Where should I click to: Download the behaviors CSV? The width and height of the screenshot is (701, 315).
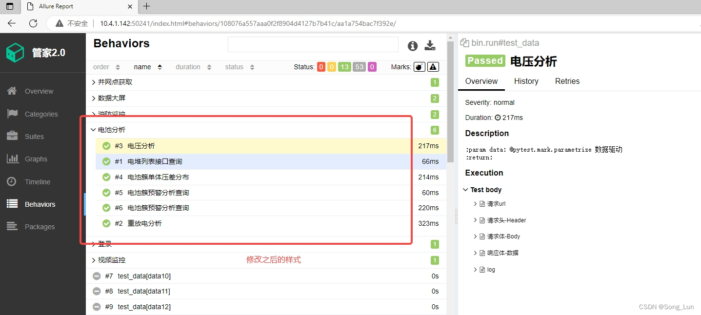tap(430, 45)
